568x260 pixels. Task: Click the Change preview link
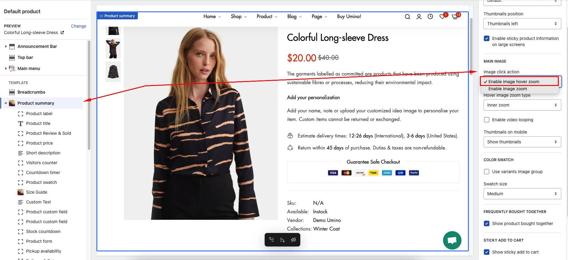click(79, 26)
